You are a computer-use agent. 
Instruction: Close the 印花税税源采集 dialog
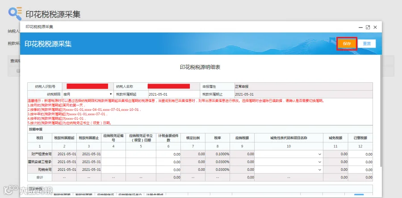tap(375, 27)
